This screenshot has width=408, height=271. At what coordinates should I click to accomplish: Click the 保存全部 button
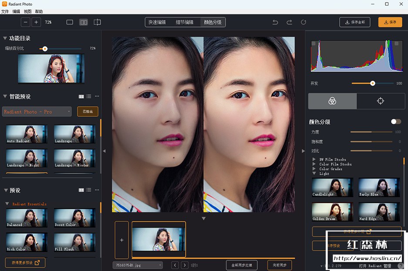tap(354, 22)
